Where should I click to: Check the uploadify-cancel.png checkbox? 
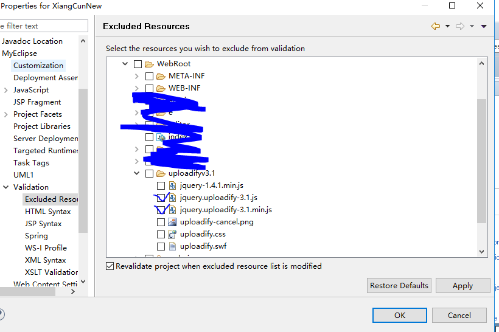click(161, 222)
